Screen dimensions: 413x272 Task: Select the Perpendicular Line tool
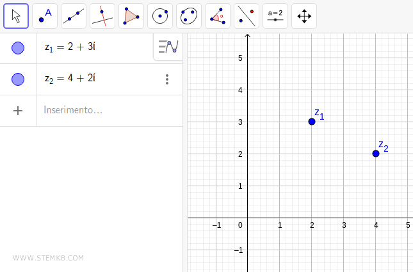click(x=102, y=16)
